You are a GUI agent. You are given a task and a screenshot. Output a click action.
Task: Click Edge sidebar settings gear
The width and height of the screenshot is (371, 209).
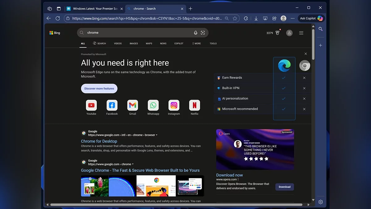click(x=321, y=202)
